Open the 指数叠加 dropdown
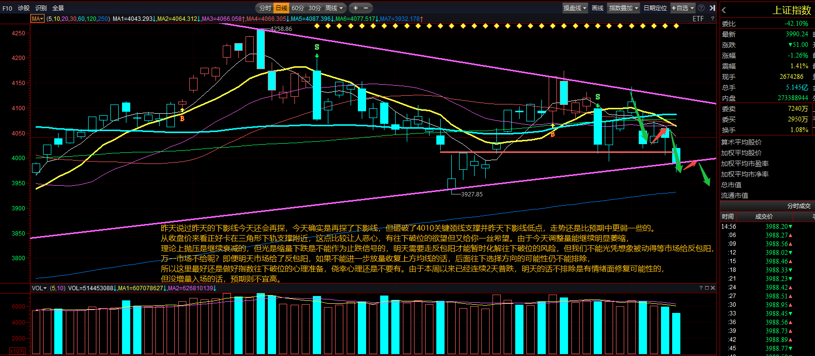The height and width of the screenshot is (356, 815). [x=624, y=8]
